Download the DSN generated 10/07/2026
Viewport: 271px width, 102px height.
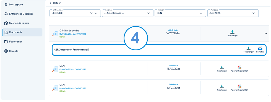coord(222,88)
